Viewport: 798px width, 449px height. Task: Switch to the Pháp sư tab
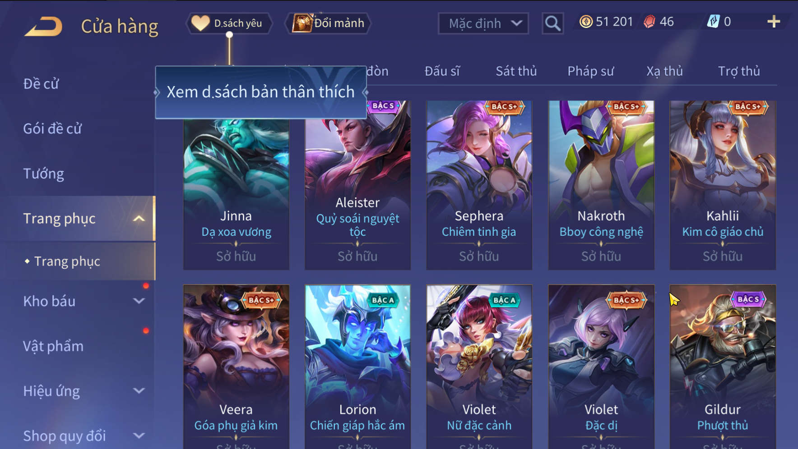pos(590,71)
